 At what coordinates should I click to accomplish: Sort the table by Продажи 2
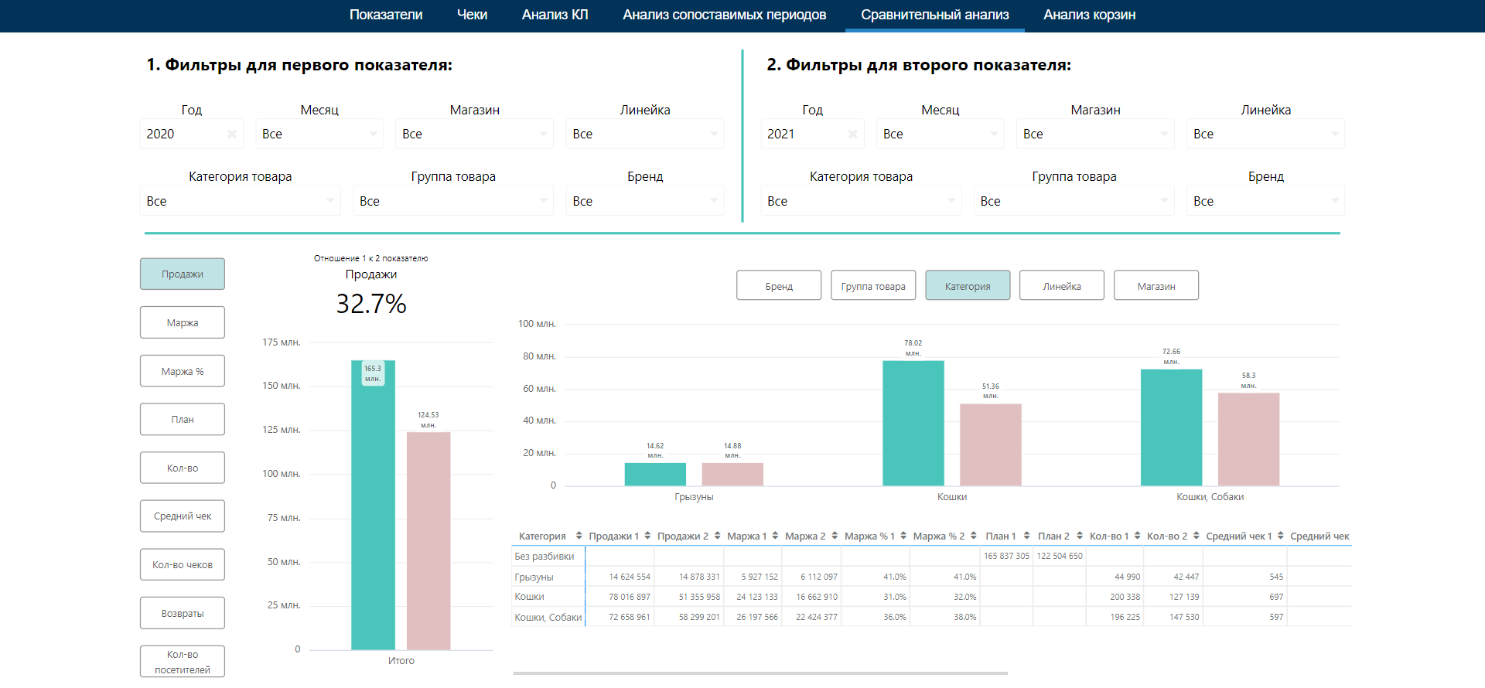717,536
